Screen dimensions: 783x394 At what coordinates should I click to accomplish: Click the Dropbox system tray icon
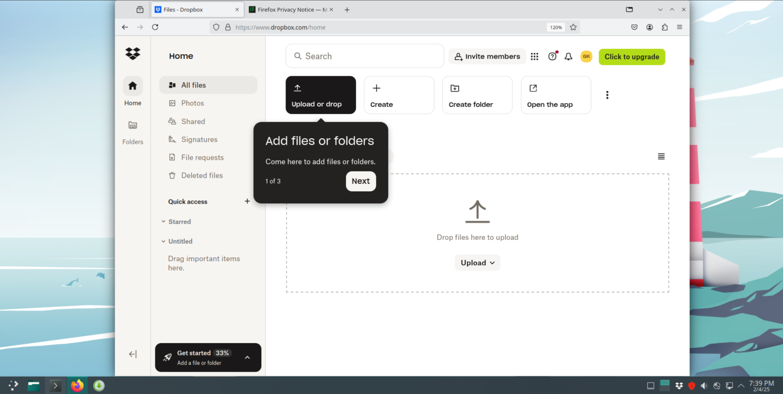tap(679, 385)
